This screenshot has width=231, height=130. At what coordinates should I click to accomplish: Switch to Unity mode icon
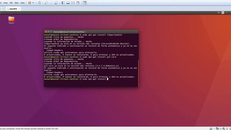point(78,3)
